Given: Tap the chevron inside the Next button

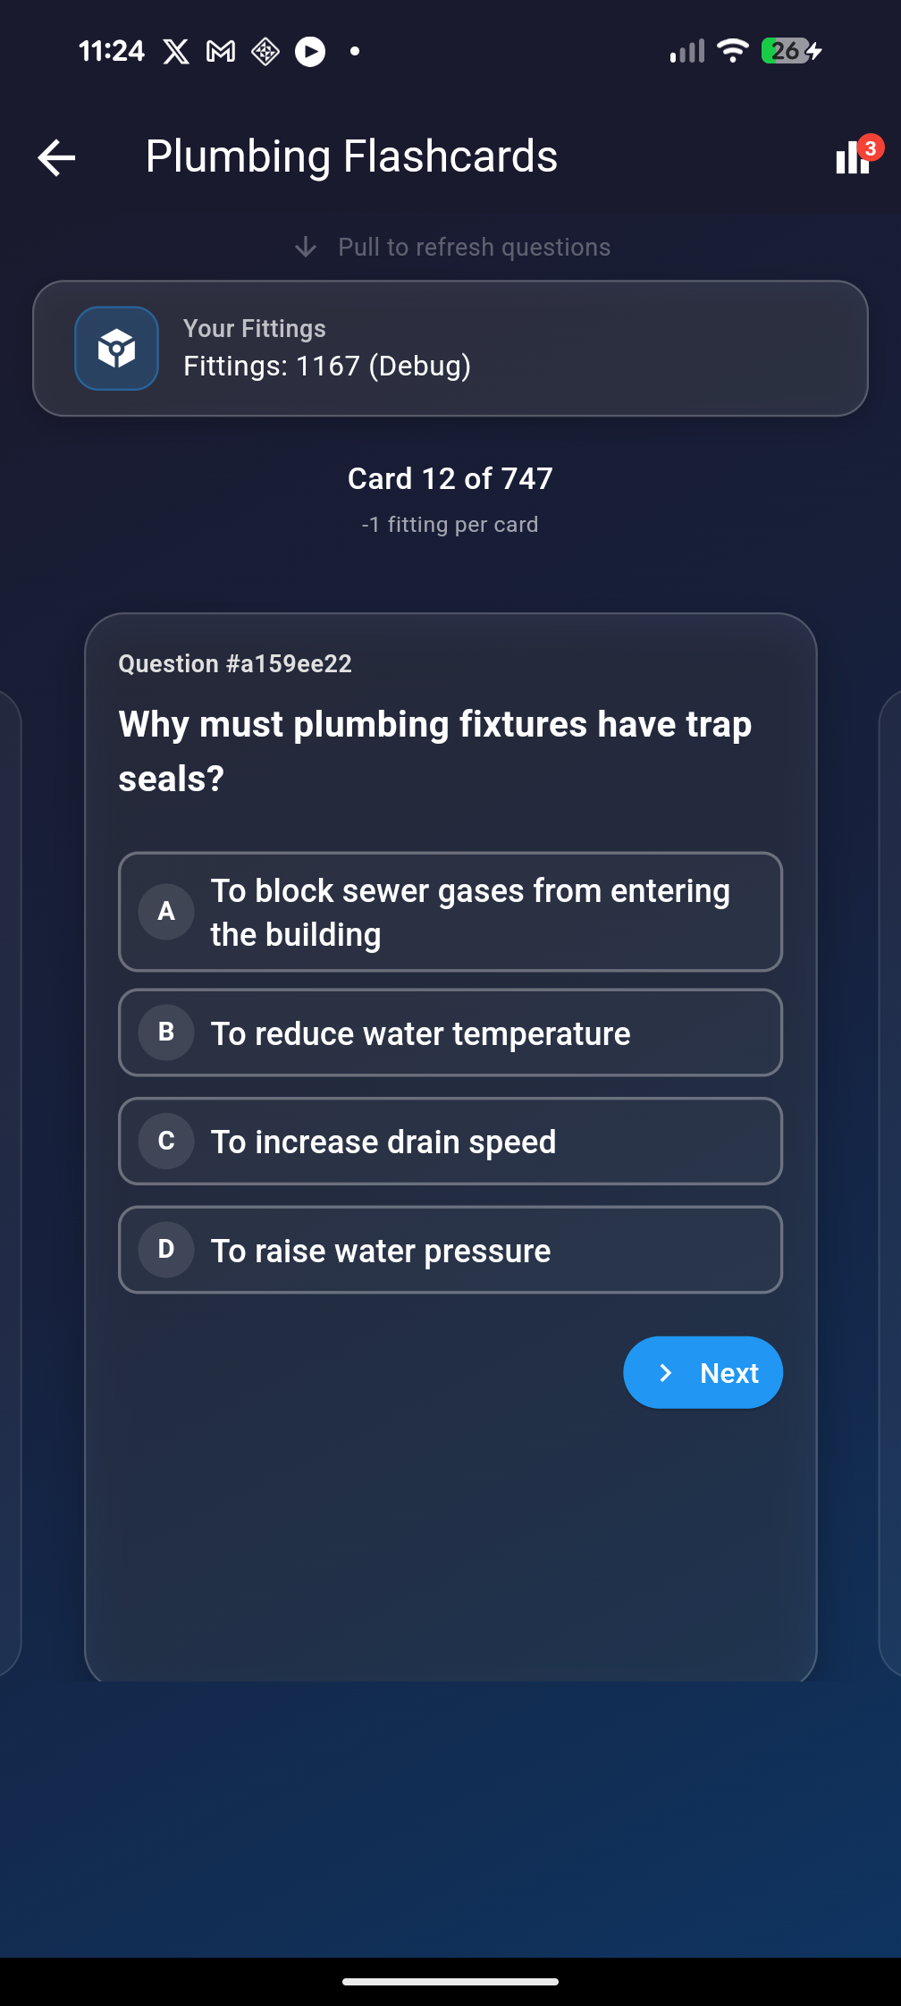Looking at the screenshot, I should point(666,1373).
